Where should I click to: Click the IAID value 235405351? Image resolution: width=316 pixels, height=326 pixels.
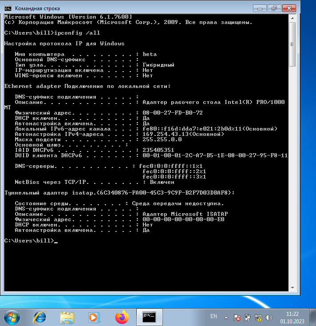(x=158, y=150)
